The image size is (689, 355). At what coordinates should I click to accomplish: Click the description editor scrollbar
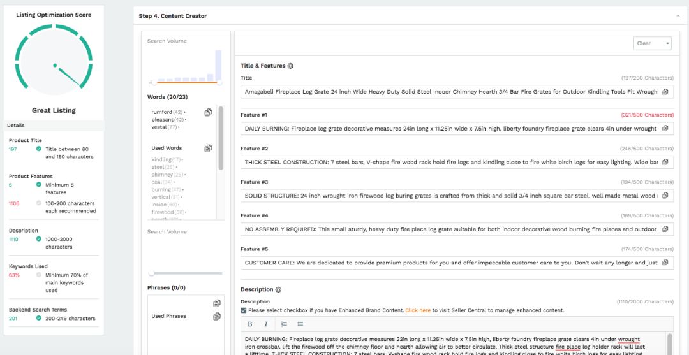[x=669, y=344]
